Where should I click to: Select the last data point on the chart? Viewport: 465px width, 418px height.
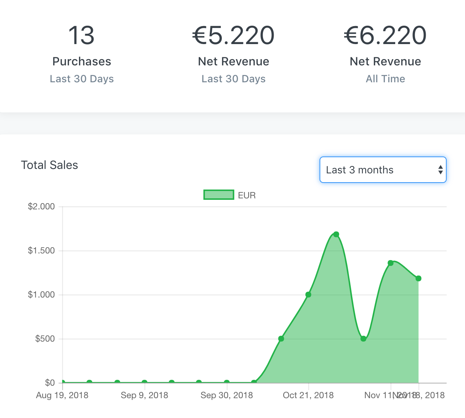(x=418, y=278)
